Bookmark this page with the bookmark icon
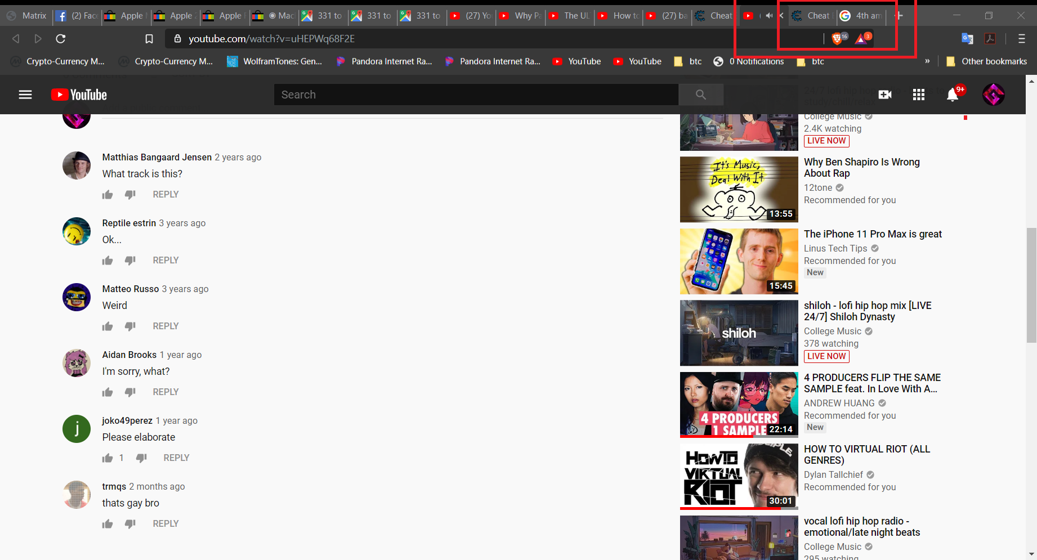This screenshot has height=560, width=1037. coord(149,39)
